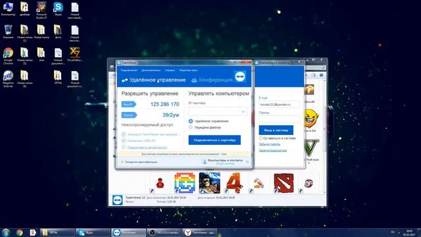Switch to the Удалённое управление tab

pyautogui.click(x=153, y=80)
